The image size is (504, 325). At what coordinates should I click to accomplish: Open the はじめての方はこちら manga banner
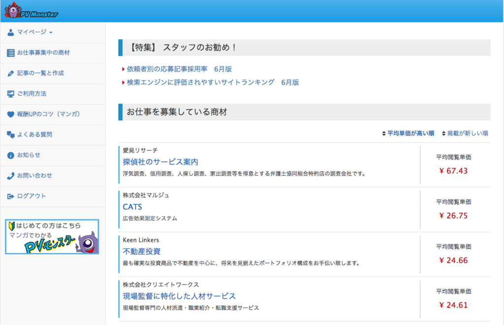click(x=52, y=237)
